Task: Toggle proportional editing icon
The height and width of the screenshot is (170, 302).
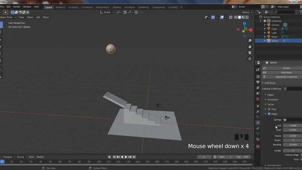Action: (x=136, y=12)
